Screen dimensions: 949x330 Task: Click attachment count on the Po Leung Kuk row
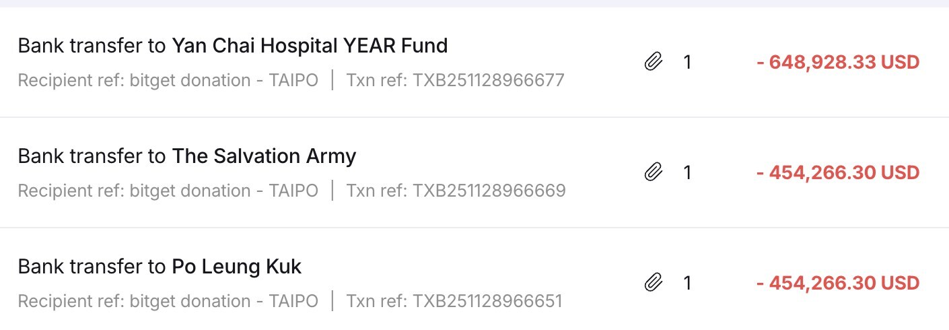point(687,284)
